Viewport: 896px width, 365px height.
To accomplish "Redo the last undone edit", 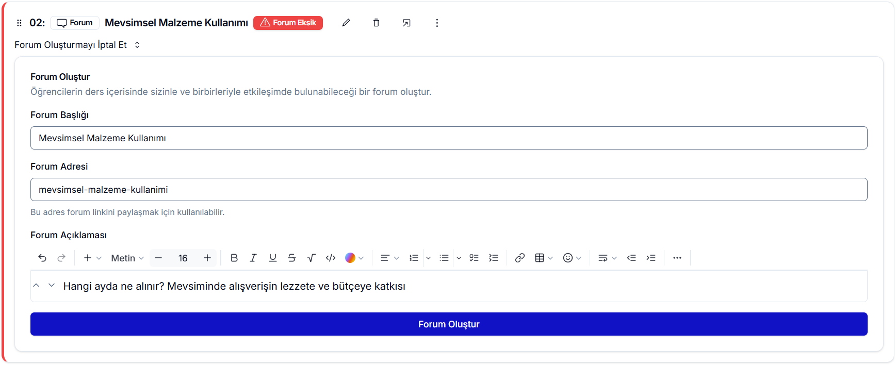I will pyautogui.click(x=61, y=258).
